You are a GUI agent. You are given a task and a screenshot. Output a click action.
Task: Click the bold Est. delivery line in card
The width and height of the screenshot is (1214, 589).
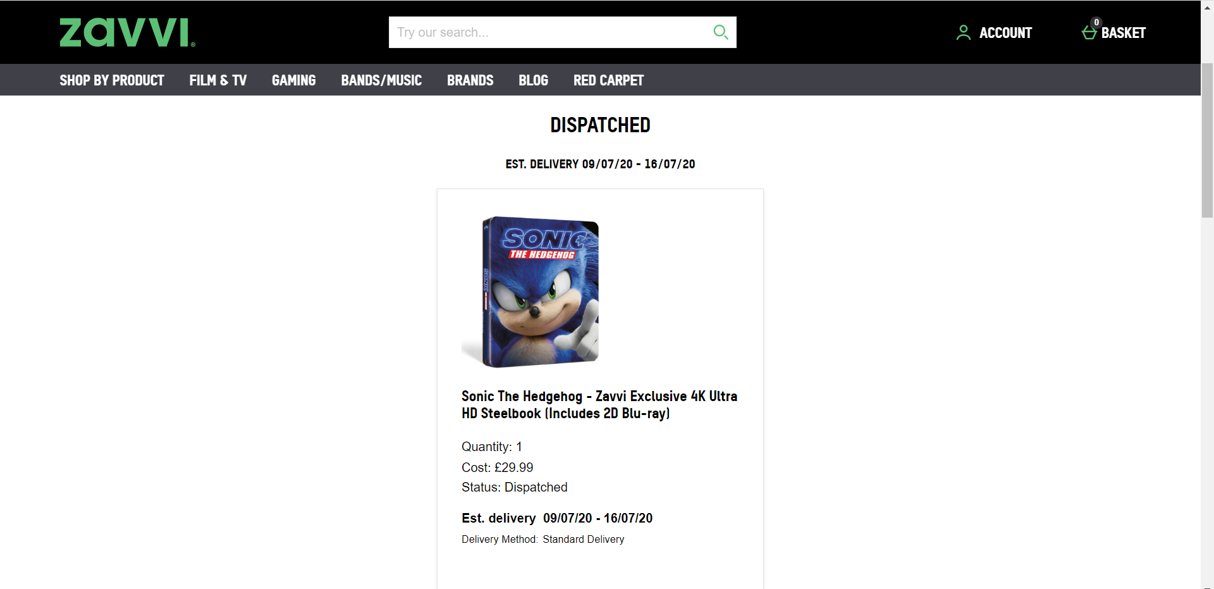coord(557,518)
